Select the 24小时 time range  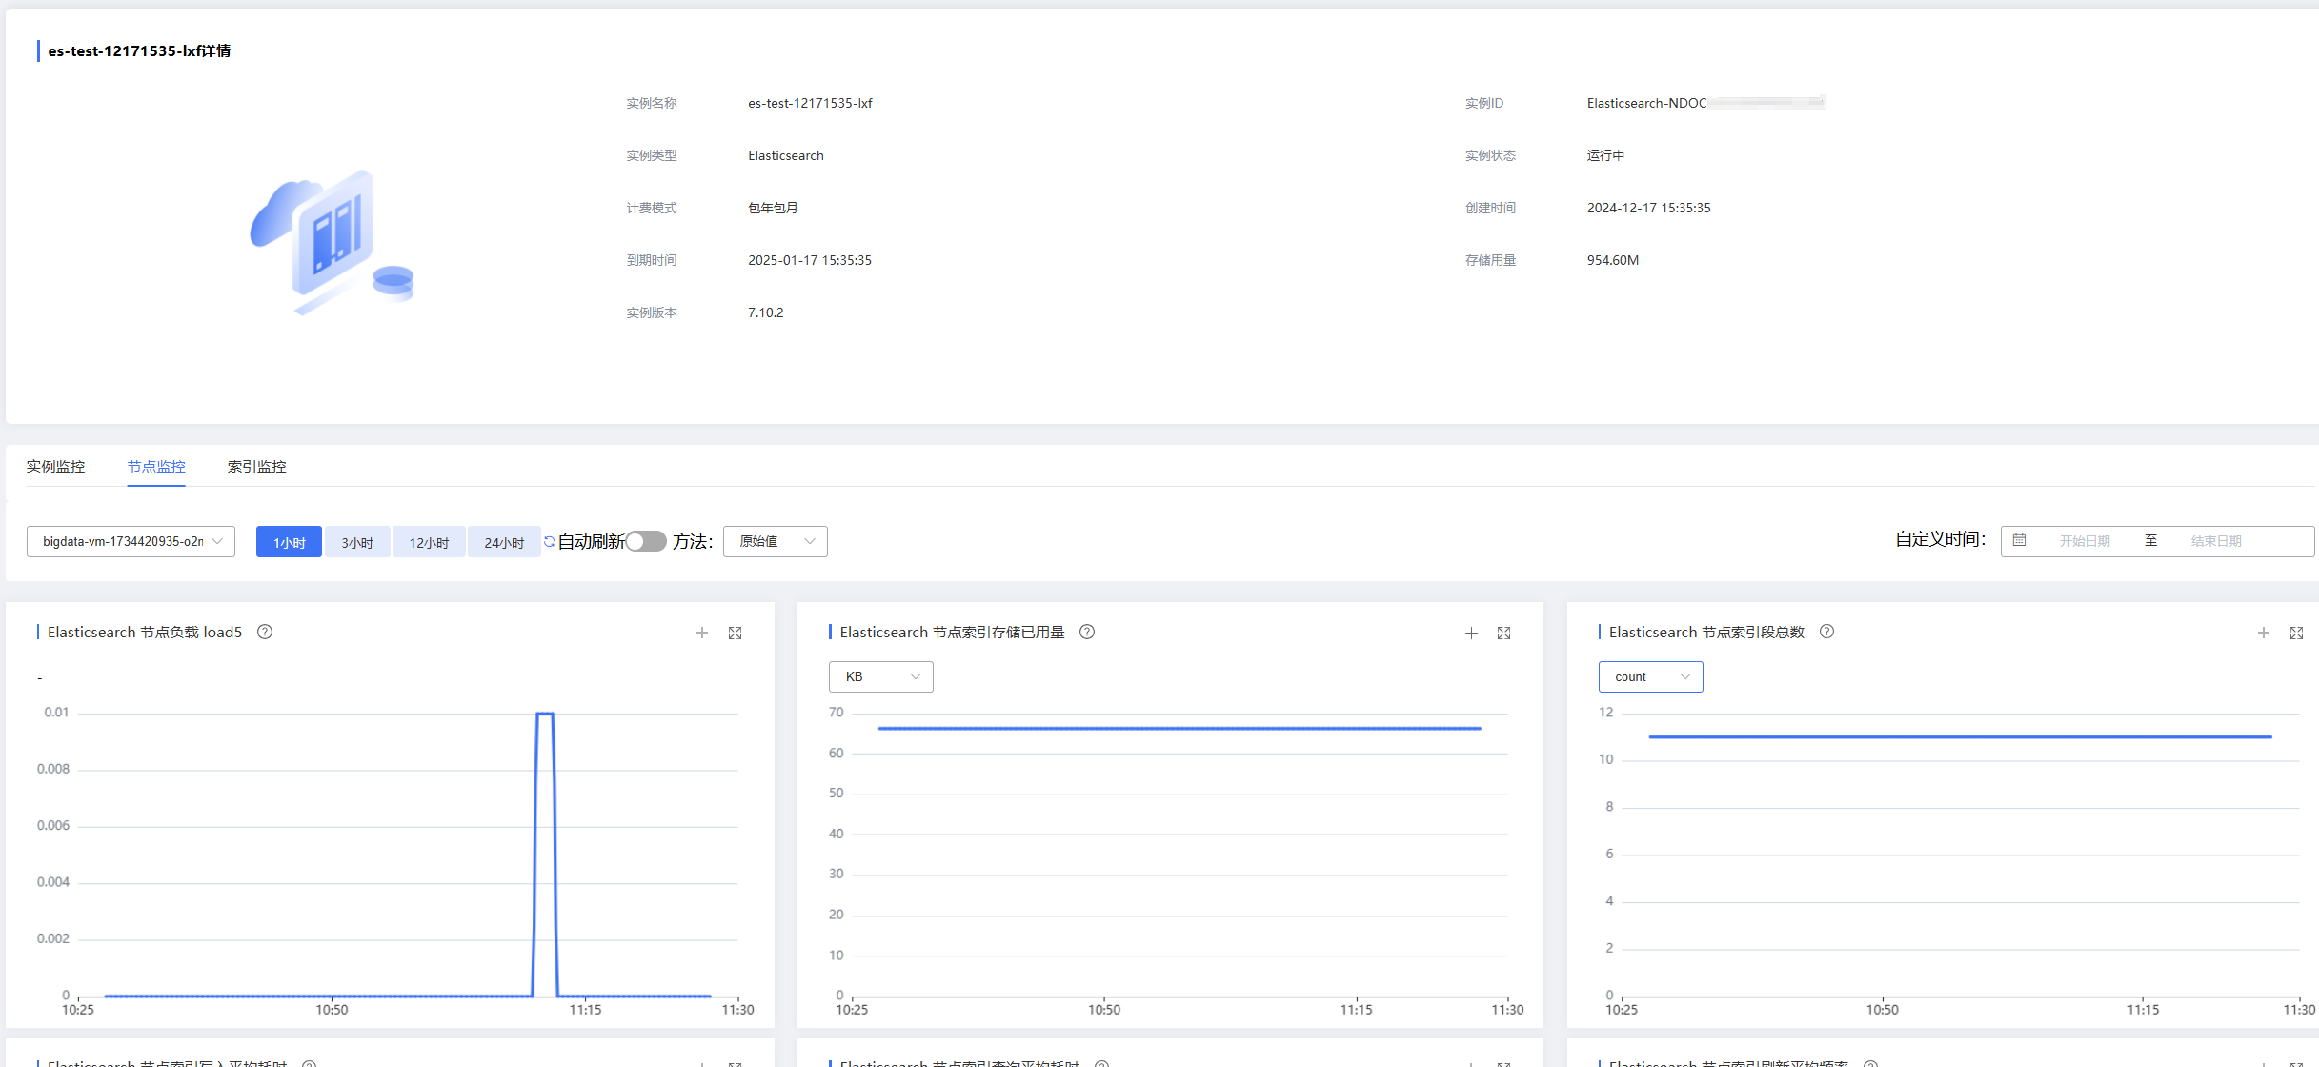pyautogui.click(x=504, y=542)
